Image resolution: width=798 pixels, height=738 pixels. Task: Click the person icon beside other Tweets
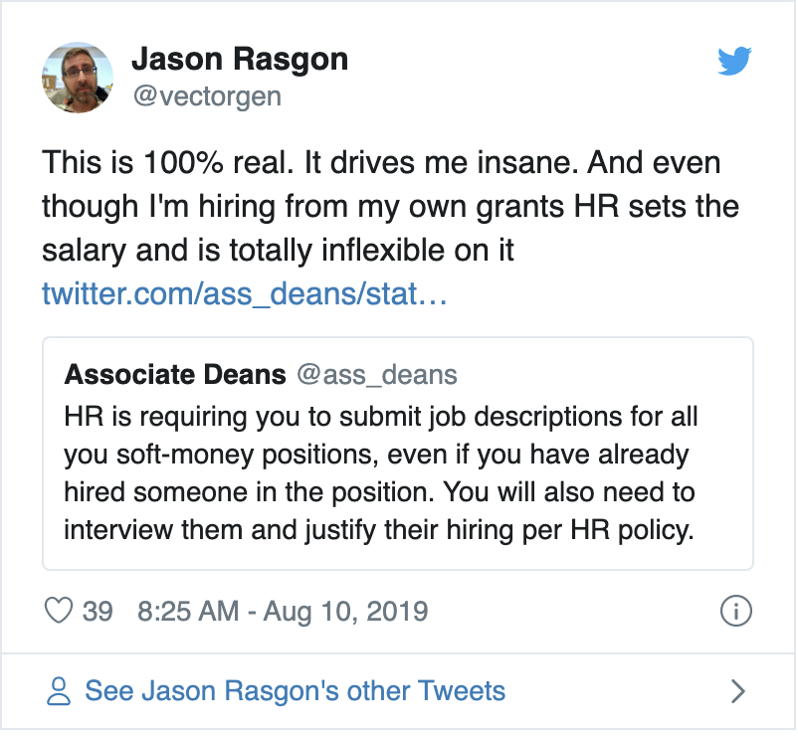[59, 690]
